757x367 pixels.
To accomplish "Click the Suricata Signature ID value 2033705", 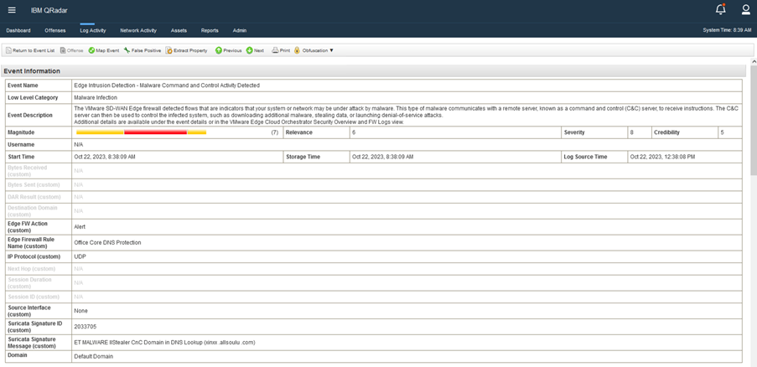I will click(86, 327).
